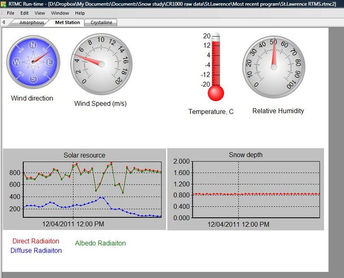Open the Window menu

[60, 13]
